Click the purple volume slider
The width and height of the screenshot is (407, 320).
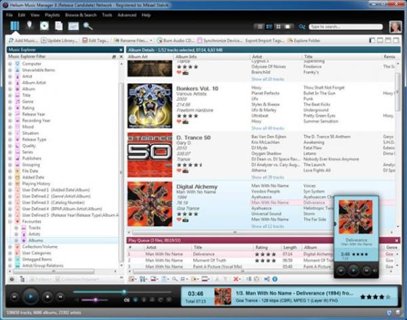pos(95,300)
